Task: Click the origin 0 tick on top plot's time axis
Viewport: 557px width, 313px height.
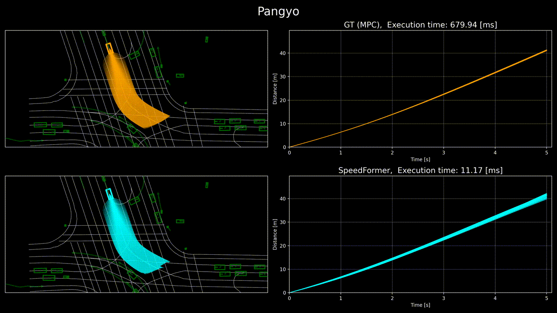Action: tap(289, 153)
